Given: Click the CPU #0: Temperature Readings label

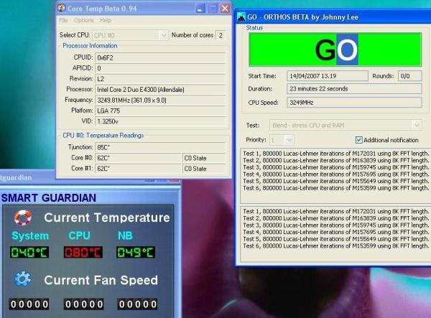Looking at the screenshot, I should pyautogui.click(x=103, y=136).
